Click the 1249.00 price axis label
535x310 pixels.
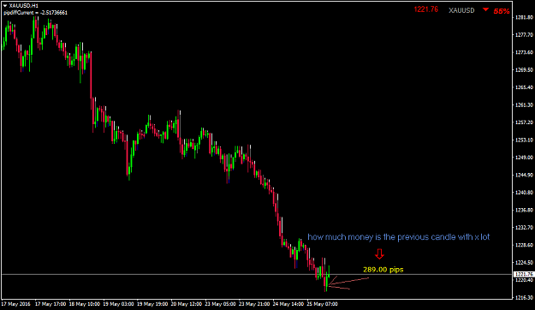point(525,158)
